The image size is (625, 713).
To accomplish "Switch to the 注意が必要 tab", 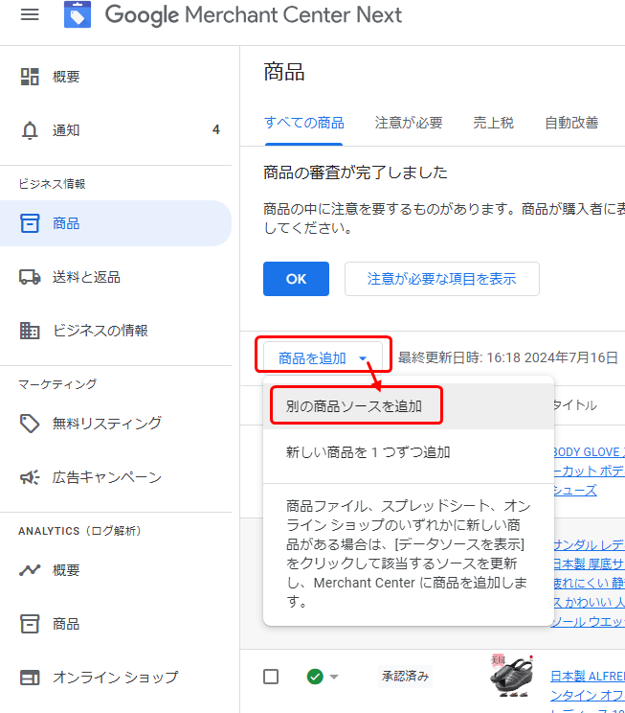I will coord(409,123).
